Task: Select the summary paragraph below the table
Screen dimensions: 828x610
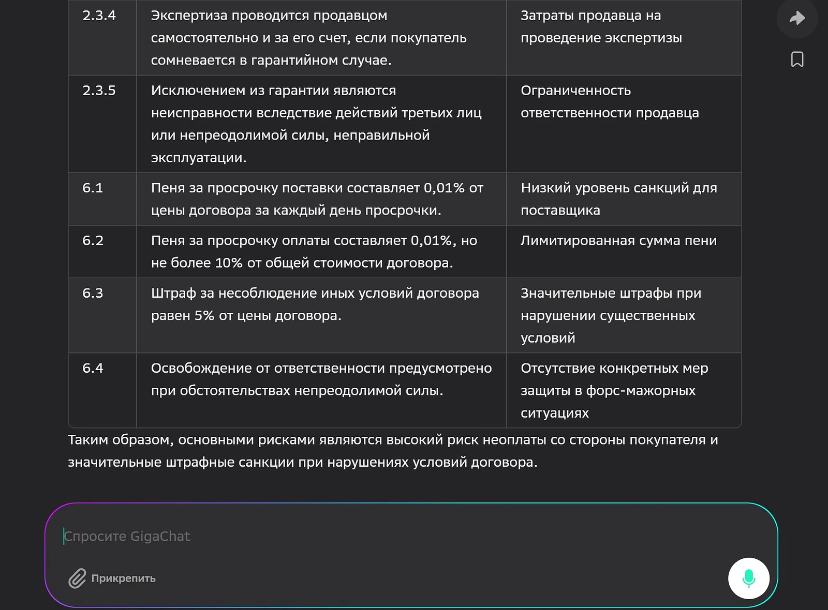Action: (x=393, y=451)
